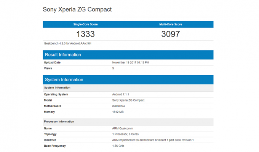This screenshot has height=152, width=259.
Task: Select the ARM implementer 65 identifier value
Action: click(x=153, y=140)
